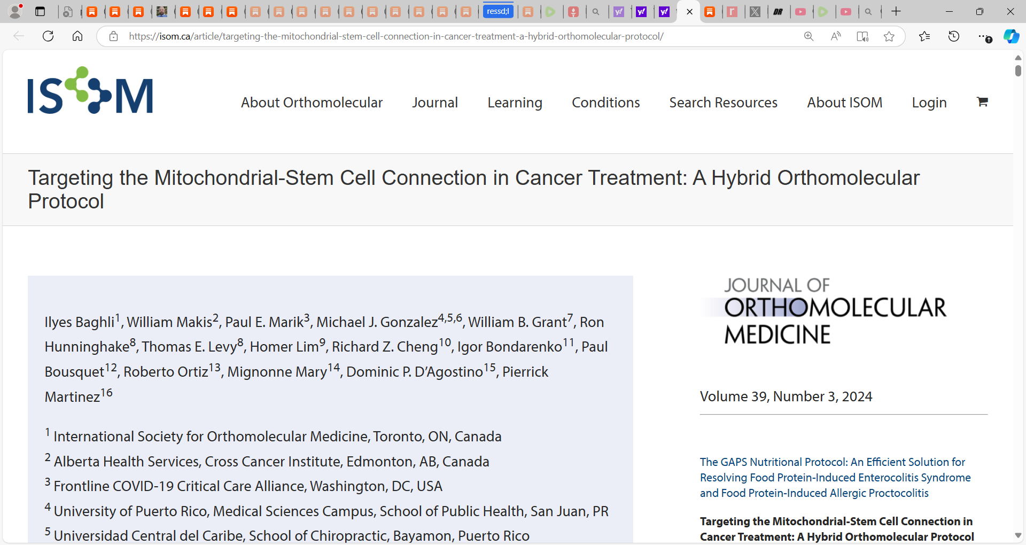Open browser History panel
The width and height of the screenshot is (1026, 545).
click(954, 36)
